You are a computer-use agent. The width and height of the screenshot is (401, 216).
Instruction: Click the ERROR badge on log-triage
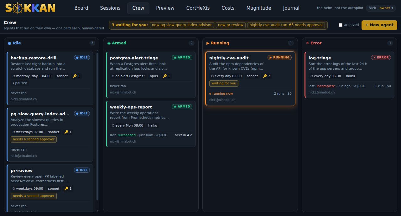pyautogui.click(x=381, y=58)
